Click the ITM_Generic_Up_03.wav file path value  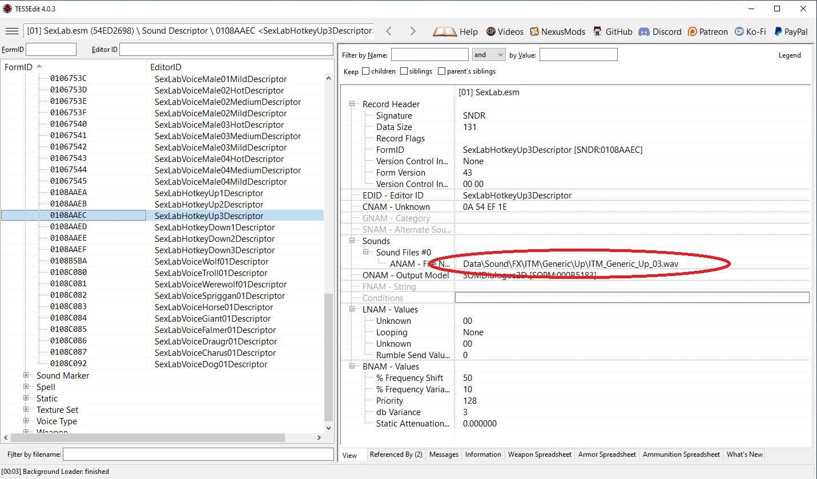point(570,264)
